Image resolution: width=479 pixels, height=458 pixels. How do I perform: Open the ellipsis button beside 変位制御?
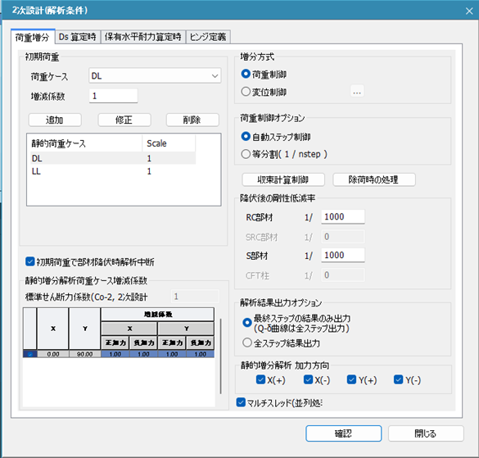357,92
